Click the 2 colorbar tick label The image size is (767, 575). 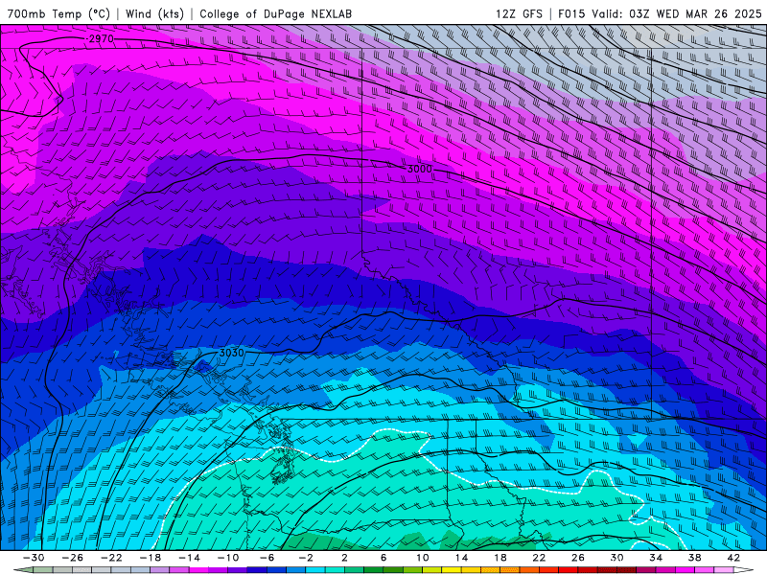coord(344,558)
